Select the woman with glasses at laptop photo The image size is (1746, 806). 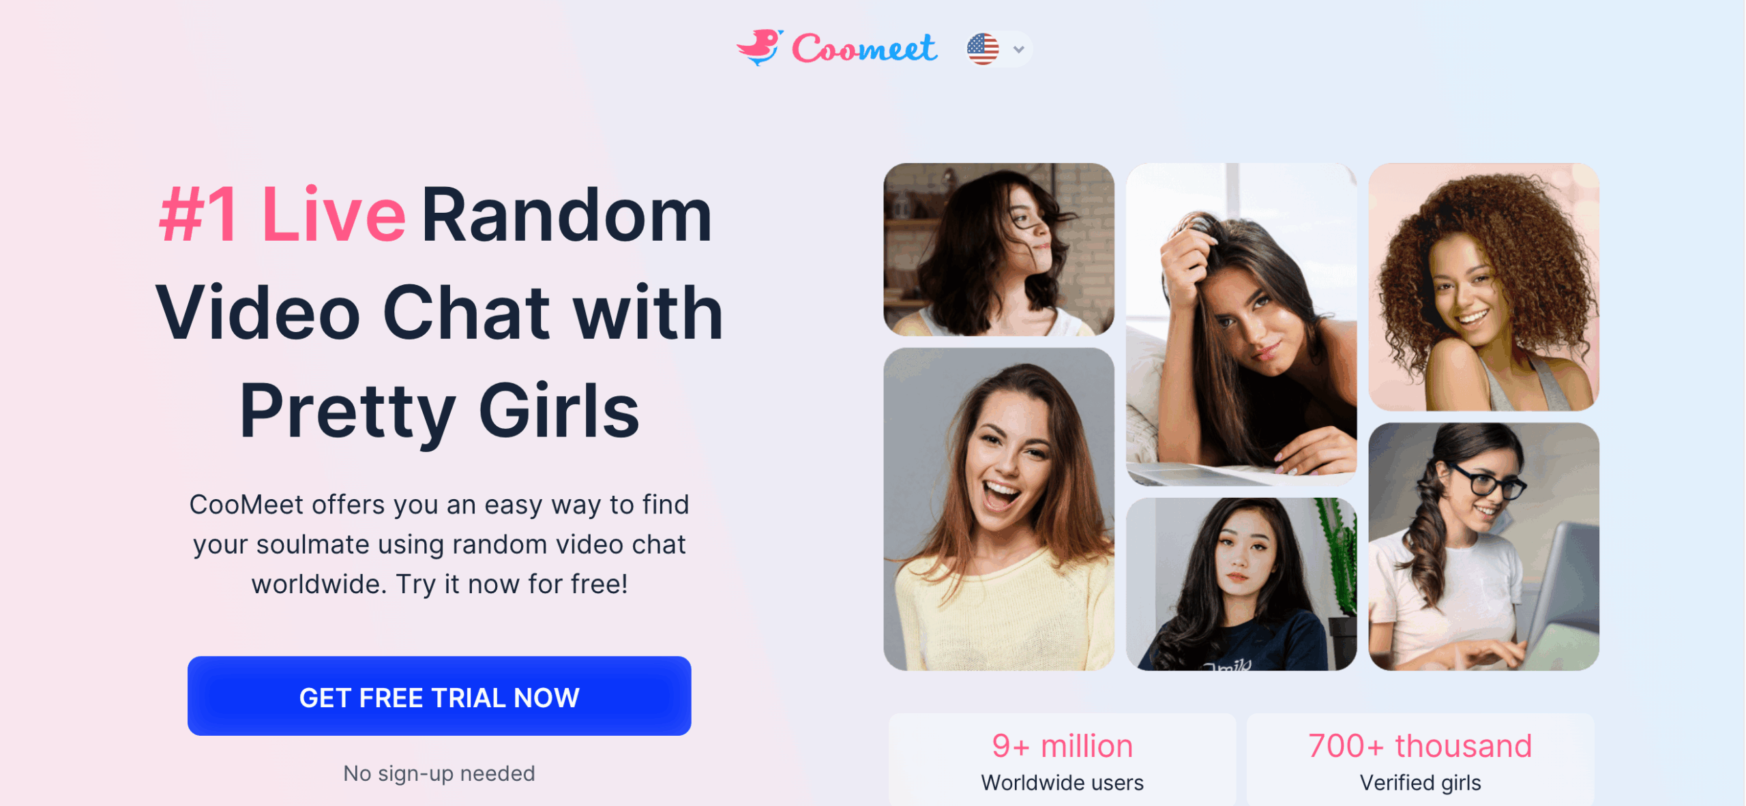coord(1483,547)
